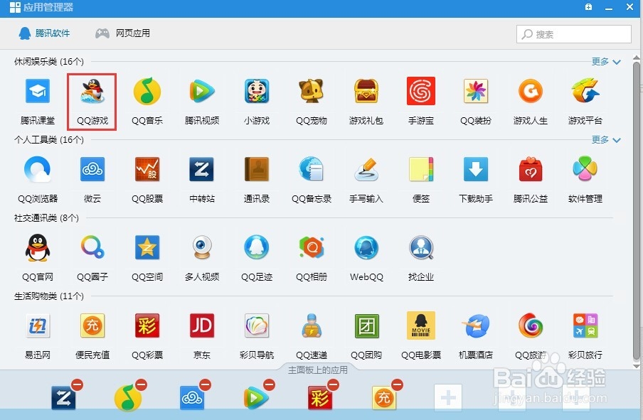Open the QQ团购 app
643x420 pixels.
(366, 325)
